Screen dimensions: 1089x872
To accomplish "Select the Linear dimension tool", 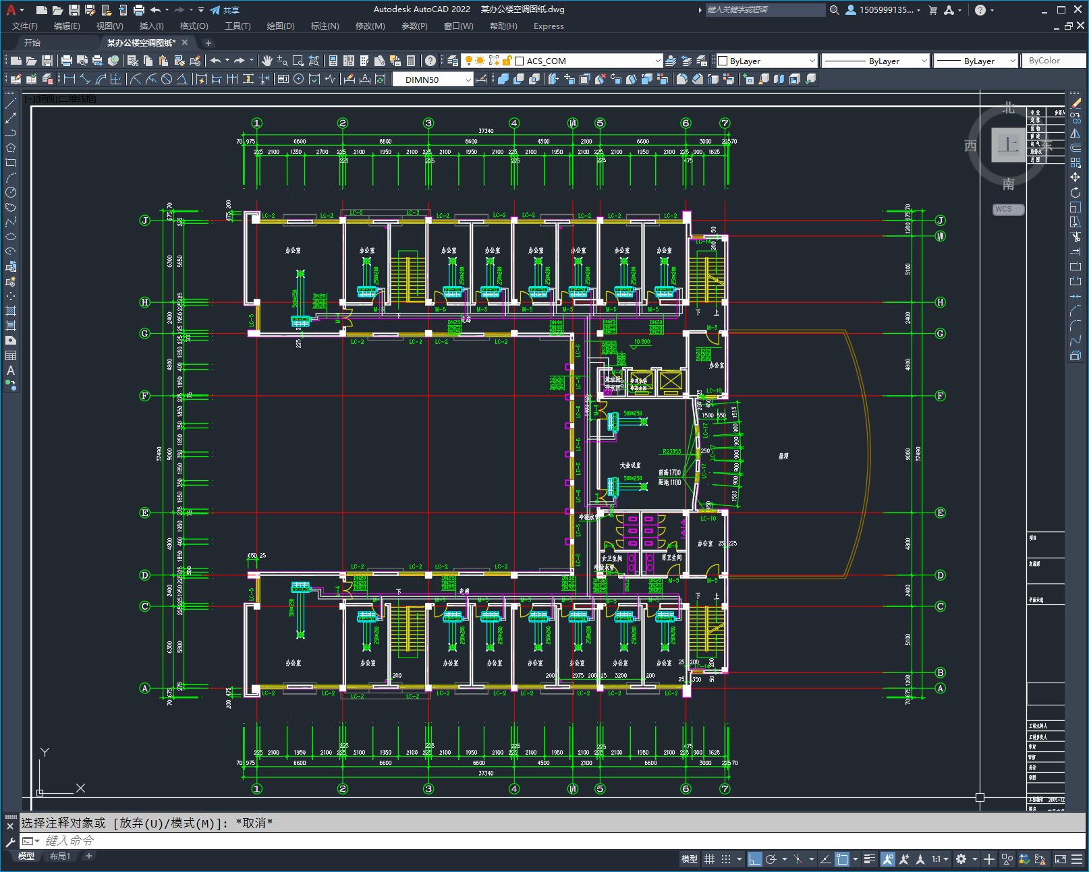I will tap(69, 79).
